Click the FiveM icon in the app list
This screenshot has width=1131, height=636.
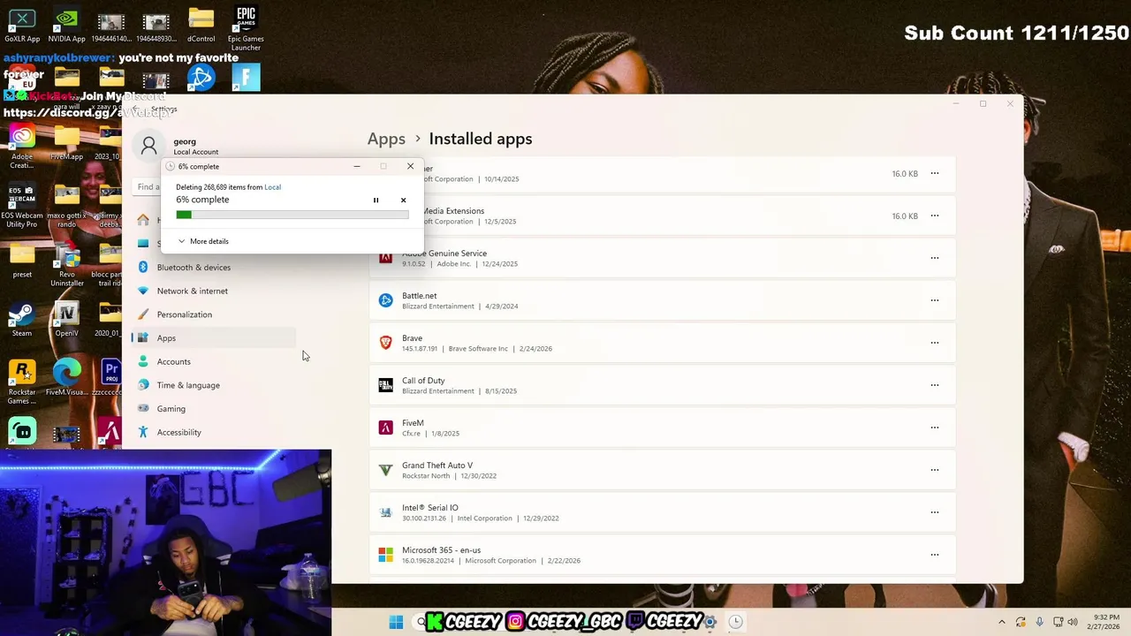point(385,428)
